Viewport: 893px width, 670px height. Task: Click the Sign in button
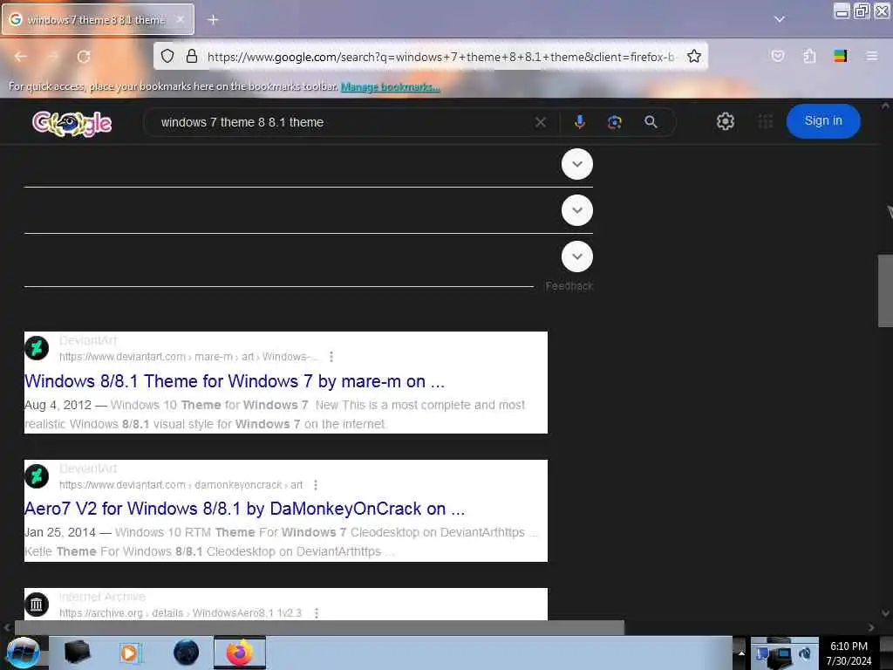tap(823, 120)
